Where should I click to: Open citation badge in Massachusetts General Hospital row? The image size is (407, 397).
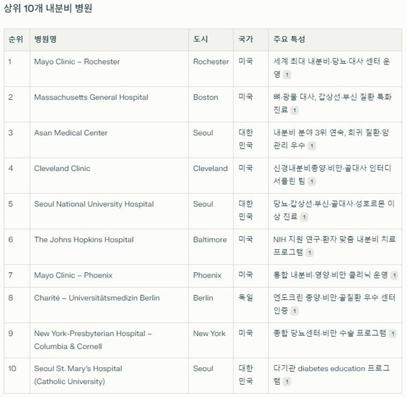pyautogui.click(x=295, y=111)
